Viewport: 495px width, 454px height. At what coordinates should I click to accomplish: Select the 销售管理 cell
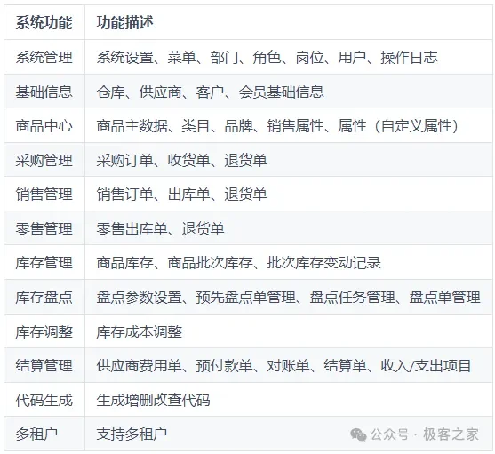44,194
